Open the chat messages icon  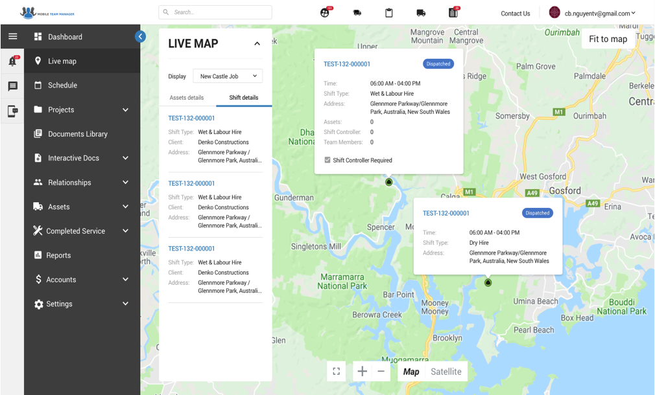pyautogui.click(x=12, y=86)
